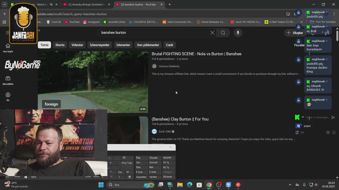Open File Explorer from the taskbar
339x190 pixels.
pos(180,185)
